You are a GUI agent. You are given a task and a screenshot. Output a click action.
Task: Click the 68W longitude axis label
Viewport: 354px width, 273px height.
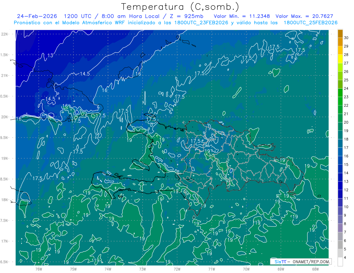point(315,269)
